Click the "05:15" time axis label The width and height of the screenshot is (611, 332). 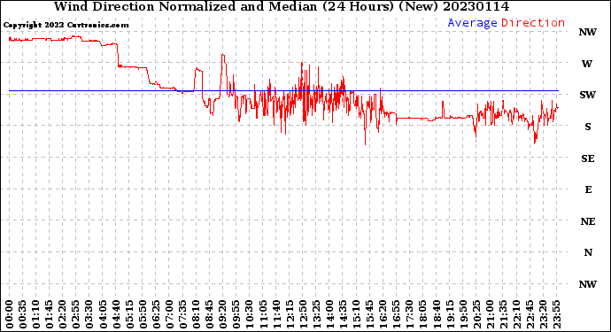(129, 314)
